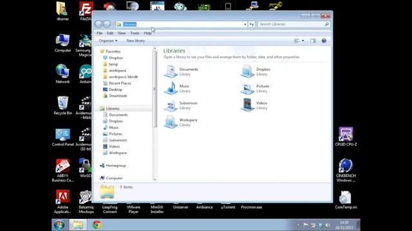Click the Windows Explorer taskbar icon
Screen dimensions: 412x231
[x=78, y=225]
